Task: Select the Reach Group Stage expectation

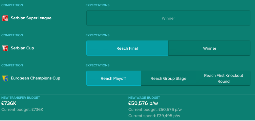Action: pos(168,78)
